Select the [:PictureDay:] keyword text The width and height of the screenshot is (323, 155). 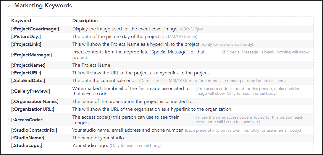coord(26,37)
